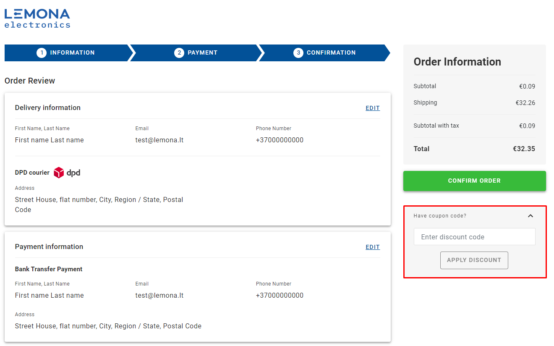This screenshot has height=346, width=554.
Task: Click the LEMONA electronics logo
Action: (37, 17)
